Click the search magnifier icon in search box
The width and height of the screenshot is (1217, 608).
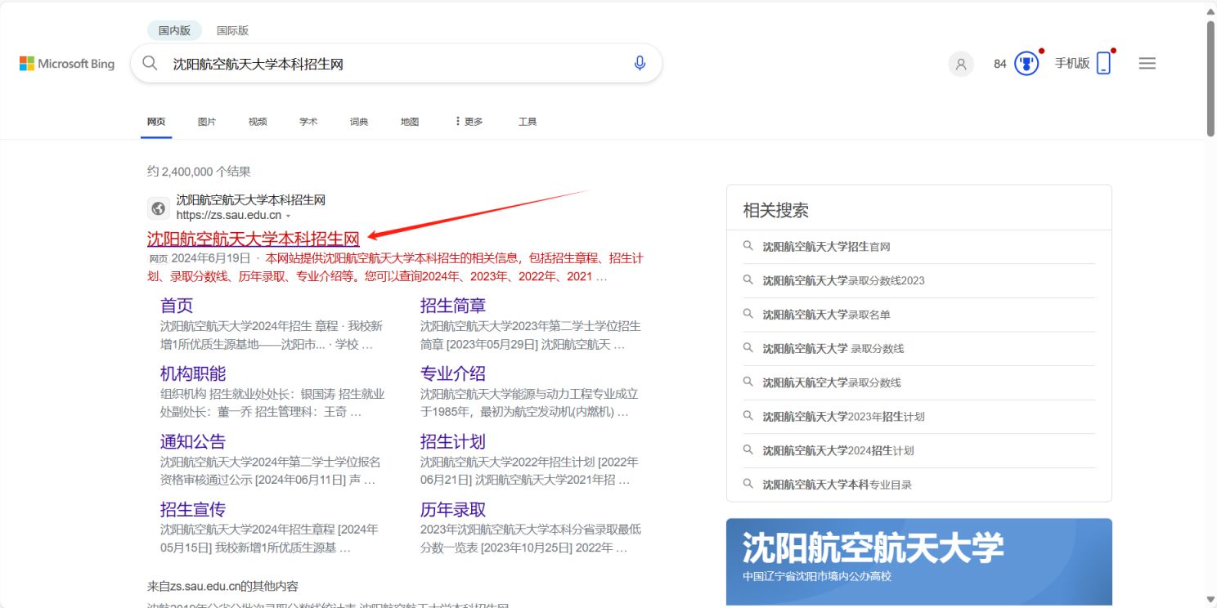coord(150,63)
